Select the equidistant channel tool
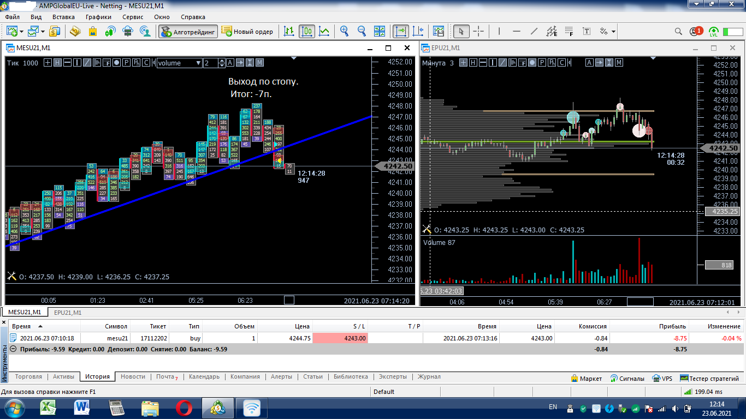The height and width of the screenshot is (419, 746). pos(552,31)
